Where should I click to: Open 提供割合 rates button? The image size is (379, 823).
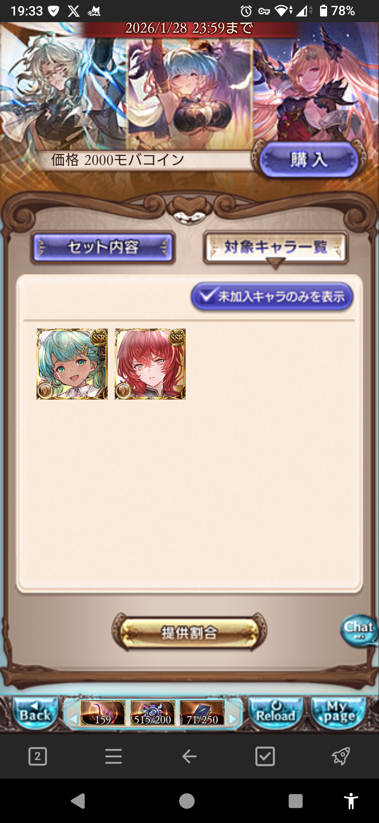point(189,632)
